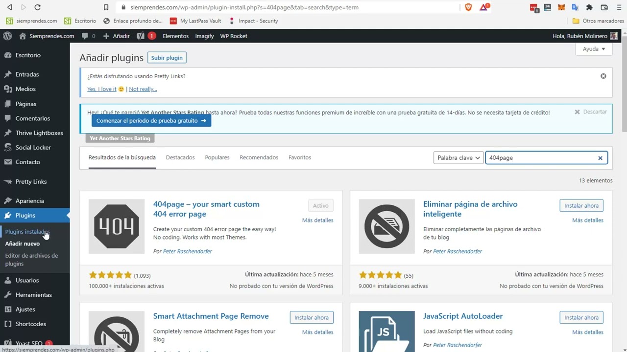Open Imagify in admin bar
The image size is (627, 352).
click(204, 36)
